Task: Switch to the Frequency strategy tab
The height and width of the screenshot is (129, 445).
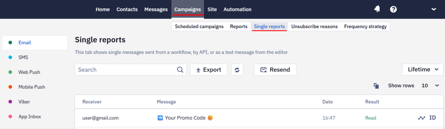Action: (365, 27)
